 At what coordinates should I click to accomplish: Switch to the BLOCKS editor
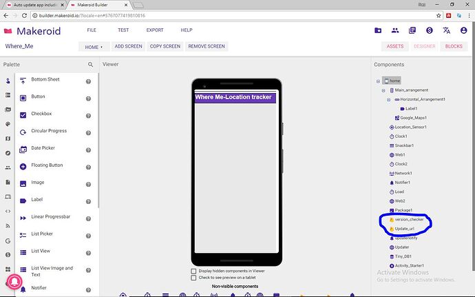click(x=454, y=46)
